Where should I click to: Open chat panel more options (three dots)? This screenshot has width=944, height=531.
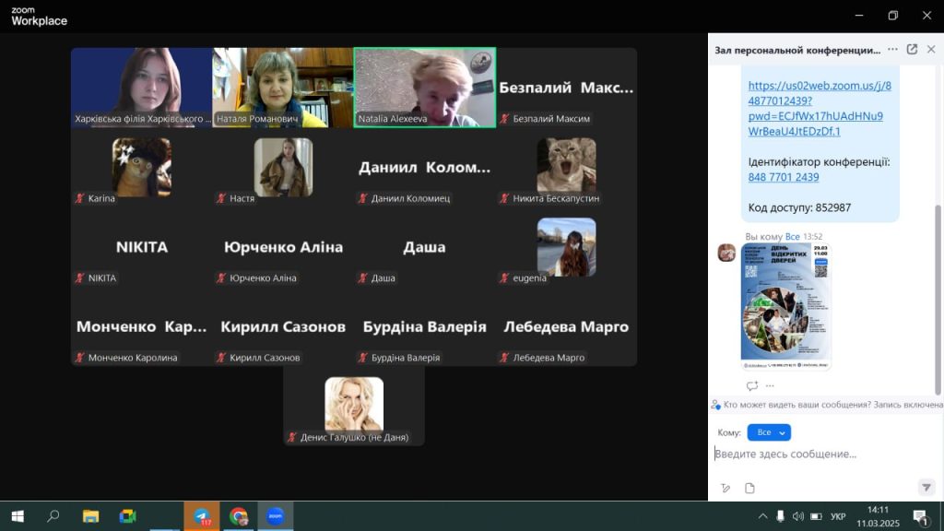pyautogui.click(x=892, y=50)
